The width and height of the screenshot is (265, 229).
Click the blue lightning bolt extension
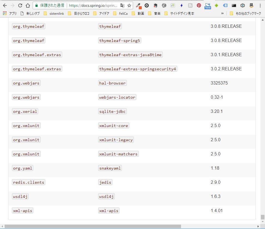coord(182,5)
